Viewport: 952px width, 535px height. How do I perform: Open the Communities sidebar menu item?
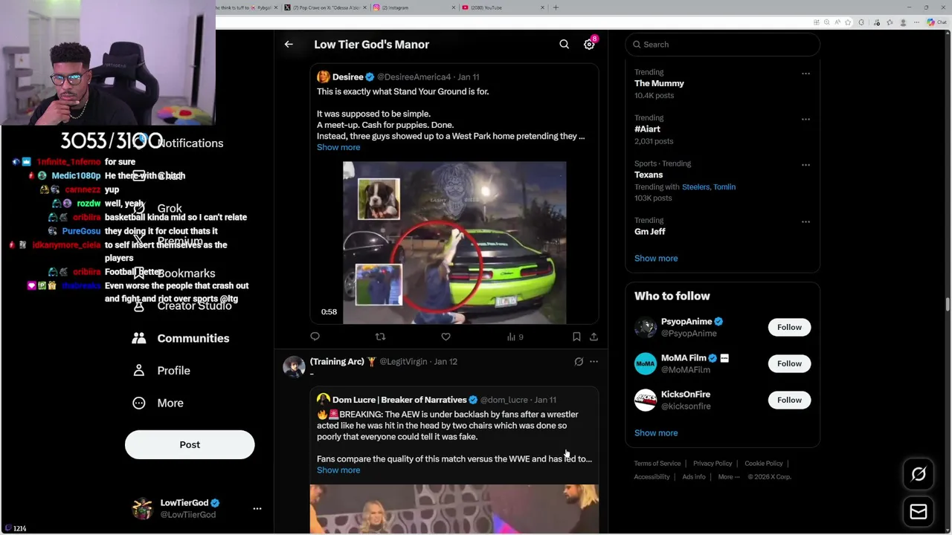[180, 338]
